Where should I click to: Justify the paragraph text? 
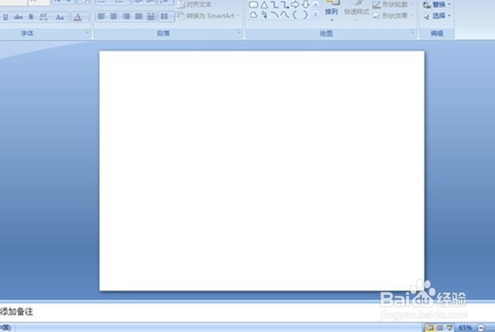(x=138, y=16)
